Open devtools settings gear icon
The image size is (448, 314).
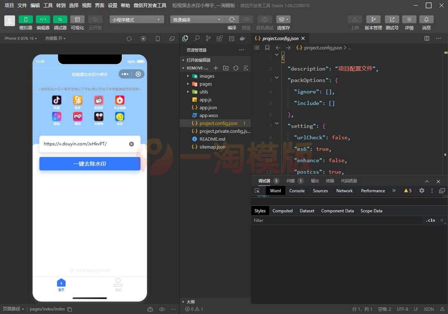pyautogui.click(x=421, y=191)
